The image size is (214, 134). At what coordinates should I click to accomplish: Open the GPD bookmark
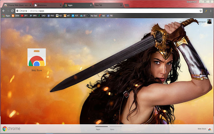tap(33, 16)
